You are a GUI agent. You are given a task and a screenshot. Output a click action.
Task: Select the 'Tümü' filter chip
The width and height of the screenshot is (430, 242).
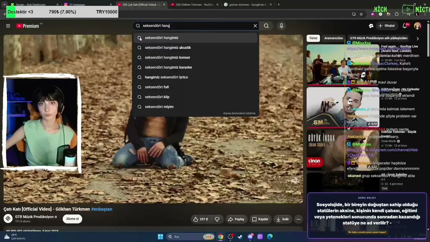[313, 38]
